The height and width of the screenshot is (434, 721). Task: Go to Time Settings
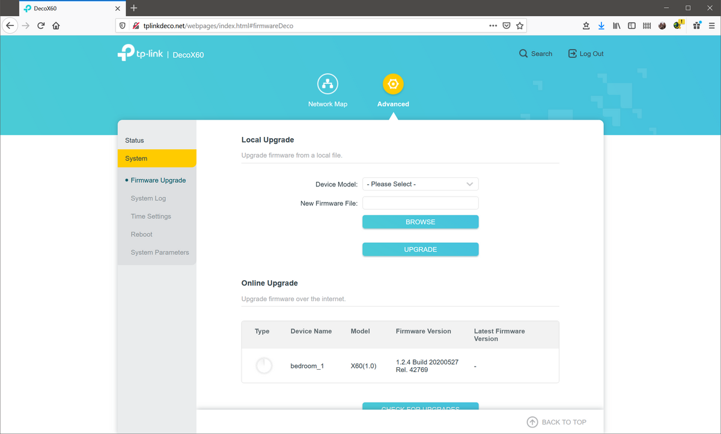151,216
